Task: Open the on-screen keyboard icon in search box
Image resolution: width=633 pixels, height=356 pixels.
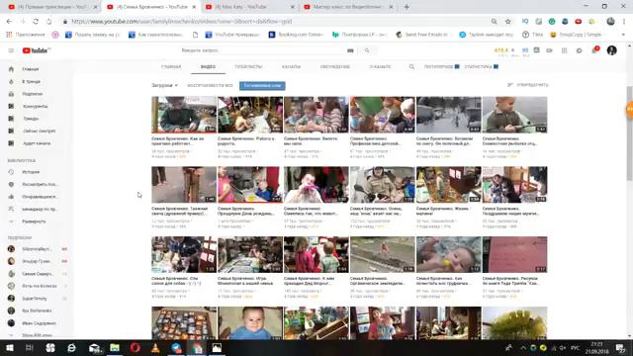Action: [350, 50]
